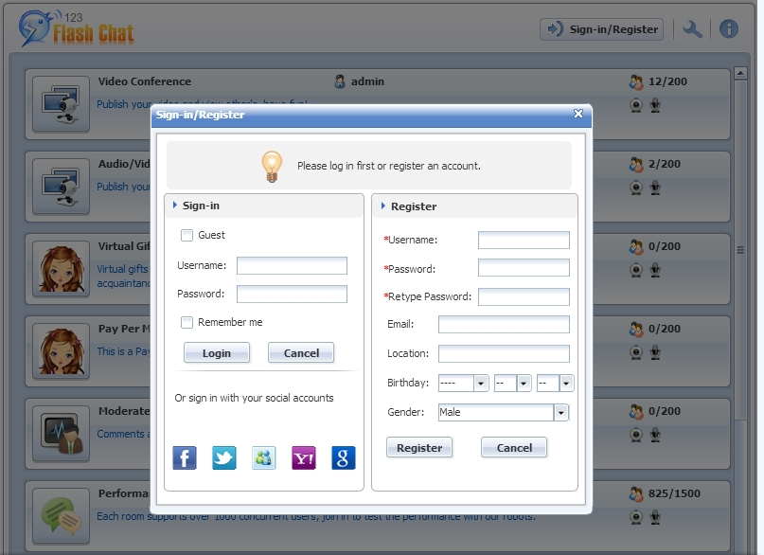Enable the Guest checkbox
Viewport: 764px width, 555px height.
pyautogui.click(x=187, y=235)
